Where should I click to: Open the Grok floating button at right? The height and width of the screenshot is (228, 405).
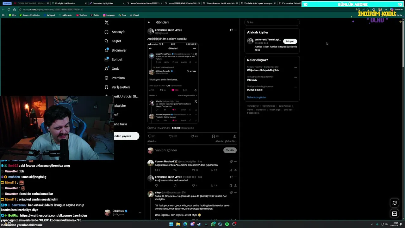(395, 203)
